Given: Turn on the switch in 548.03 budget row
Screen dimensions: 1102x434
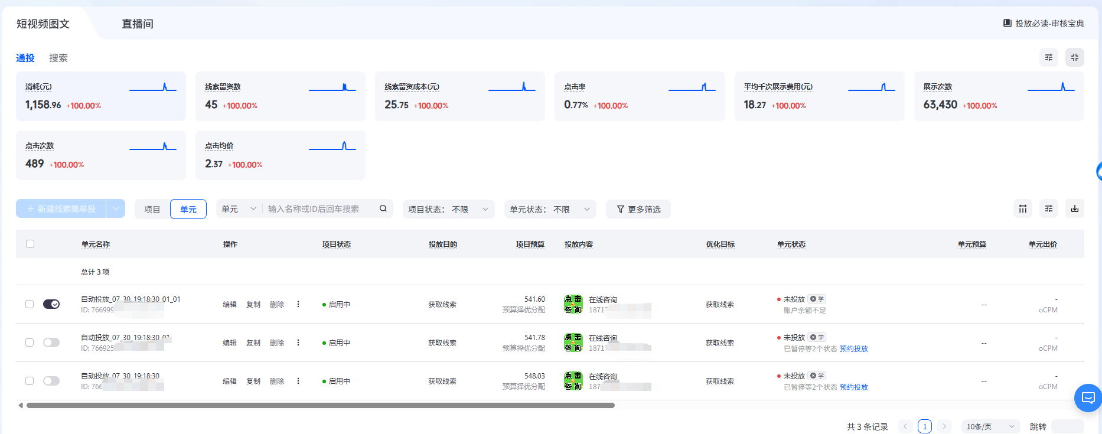Looking at the screenshot, I should point(51,381).
